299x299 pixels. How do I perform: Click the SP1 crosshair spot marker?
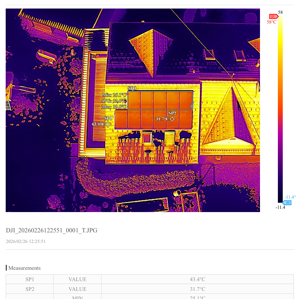tap(108, 124)
